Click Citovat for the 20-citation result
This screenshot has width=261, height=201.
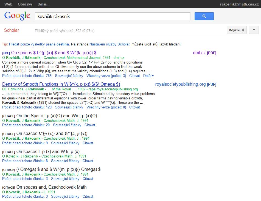tap(90, 125)
